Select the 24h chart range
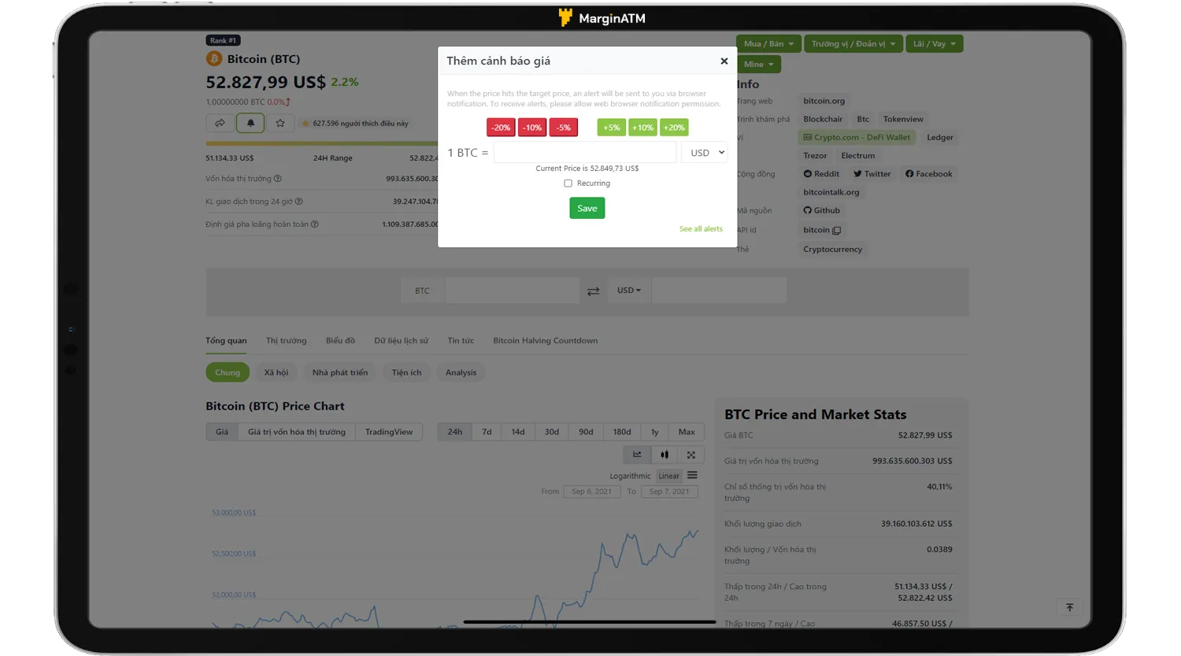1181x656 pixels. pyautogui.click(x=455, y=432)
